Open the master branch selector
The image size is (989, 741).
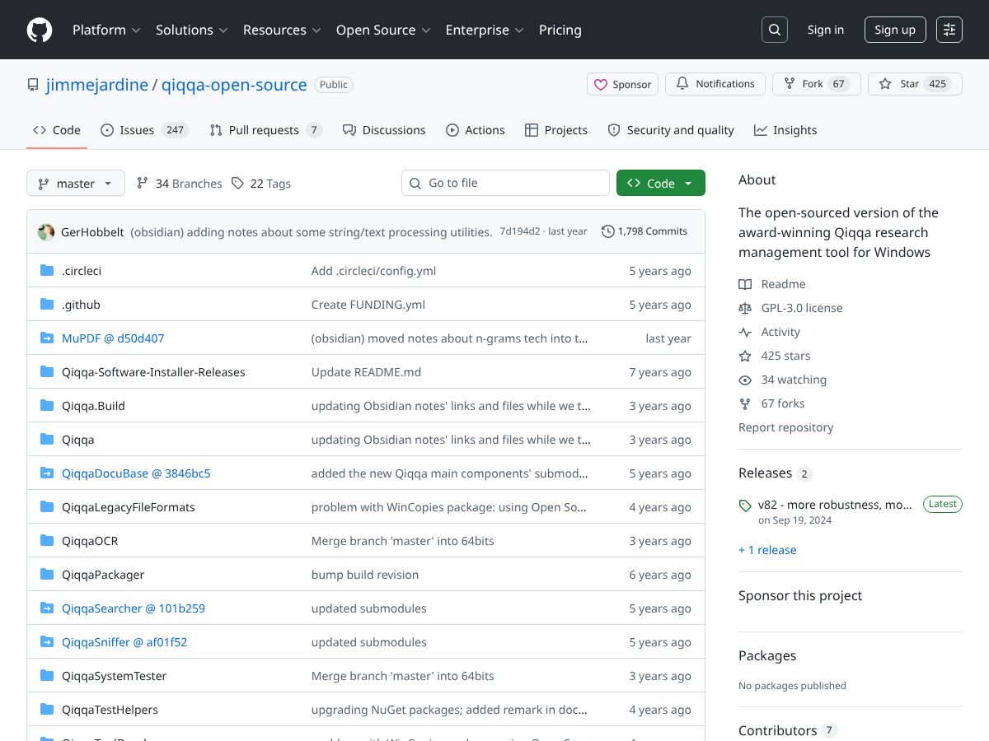[x=76, y=183]
